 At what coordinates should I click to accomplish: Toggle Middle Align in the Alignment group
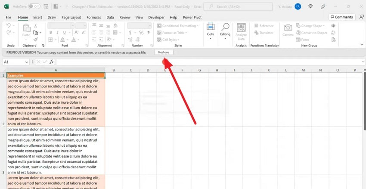pyautogui.click(x=101, y=25)
